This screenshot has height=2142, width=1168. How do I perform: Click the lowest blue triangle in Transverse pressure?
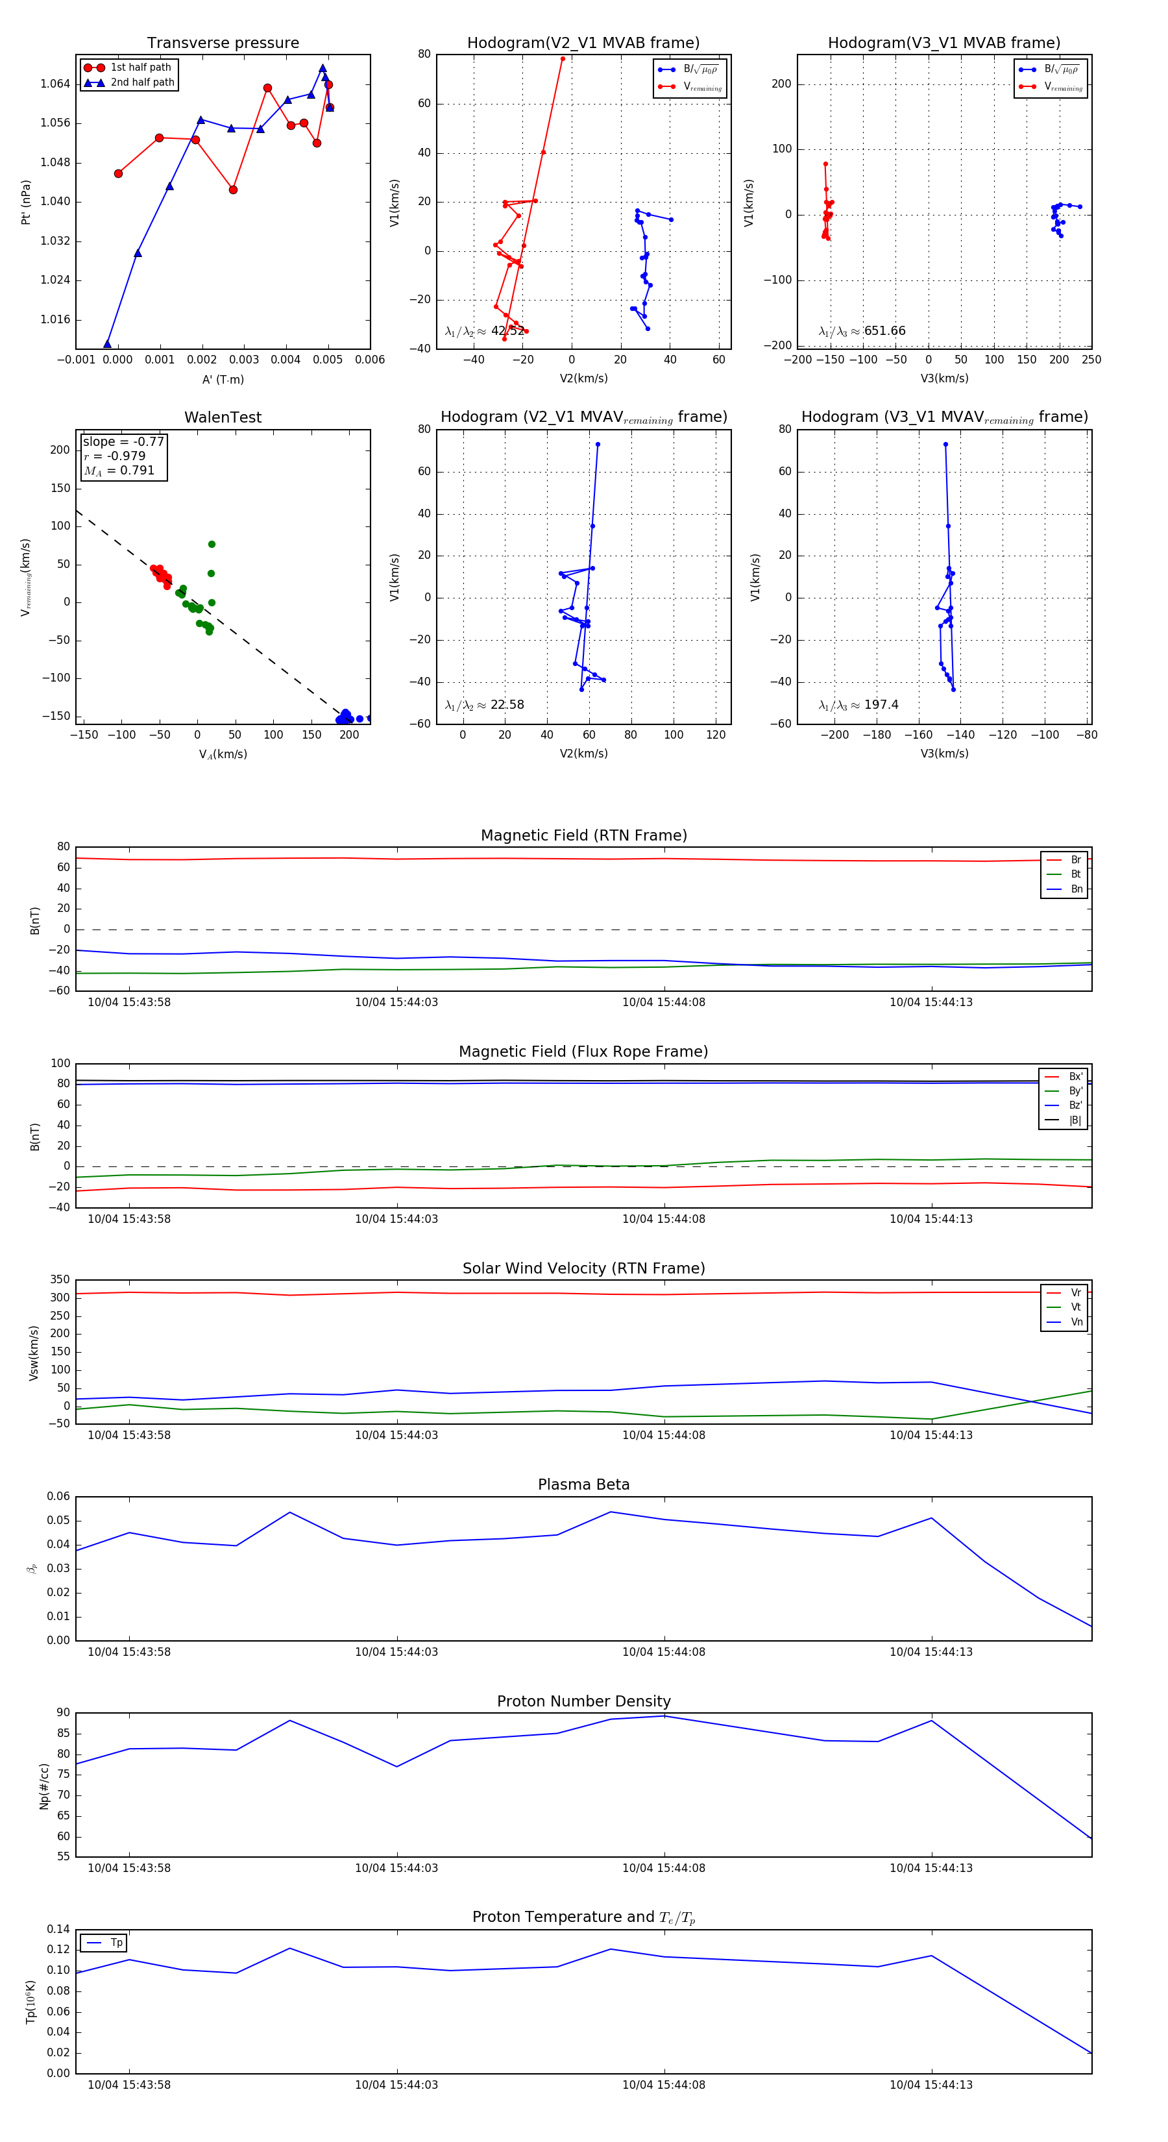[107, 343]
